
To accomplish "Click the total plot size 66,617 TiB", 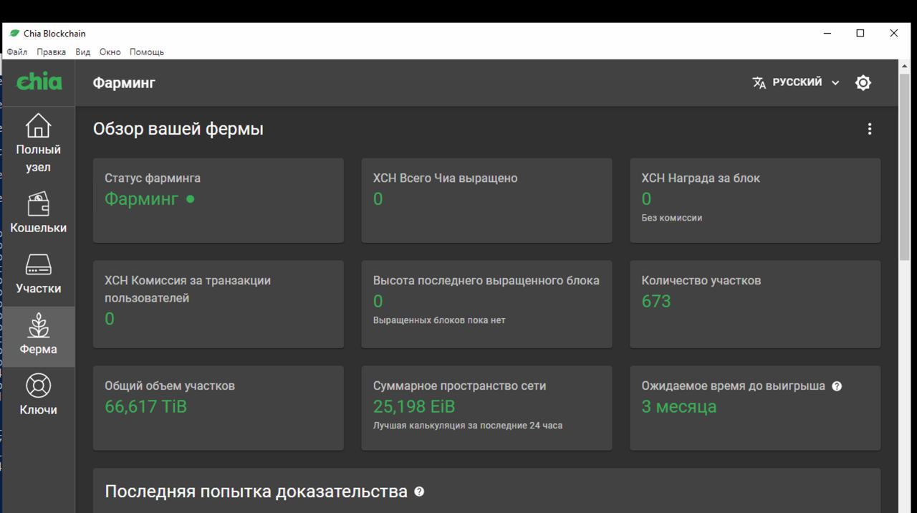I will (145, 407).
